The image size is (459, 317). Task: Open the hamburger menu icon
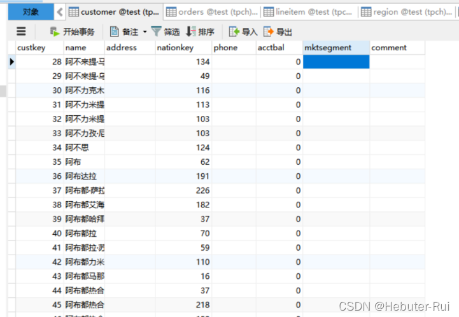coord(21,32)
